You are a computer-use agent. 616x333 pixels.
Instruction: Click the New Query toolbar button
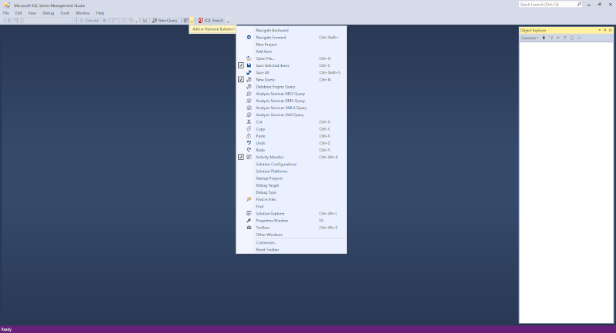(x=165, y=21)
